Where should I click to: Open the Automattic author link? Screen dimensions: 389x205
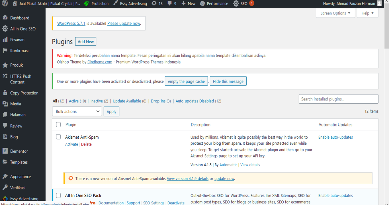[228, 165]
